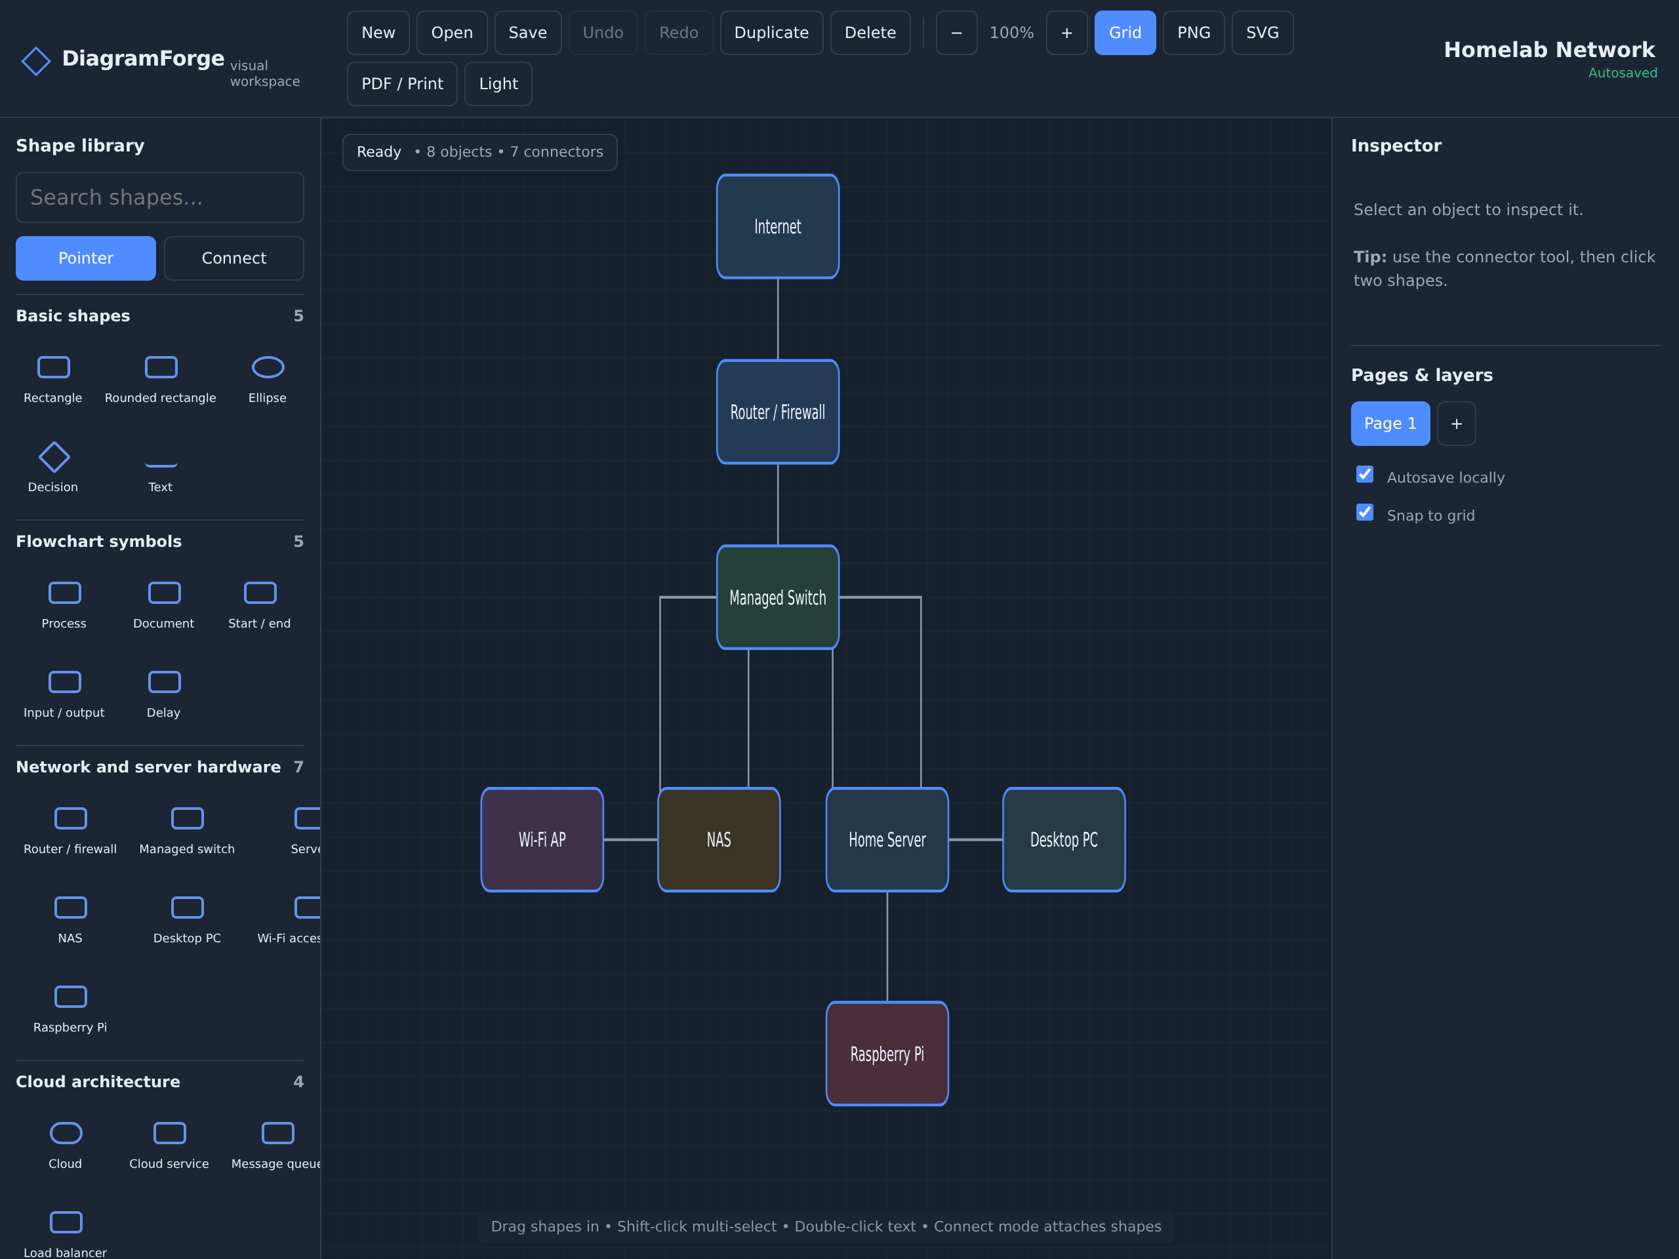Image resolution: width=1679 pixels, height=1259 pixels.
Task: Switch to Light theme
Action: tap(498, 83)
